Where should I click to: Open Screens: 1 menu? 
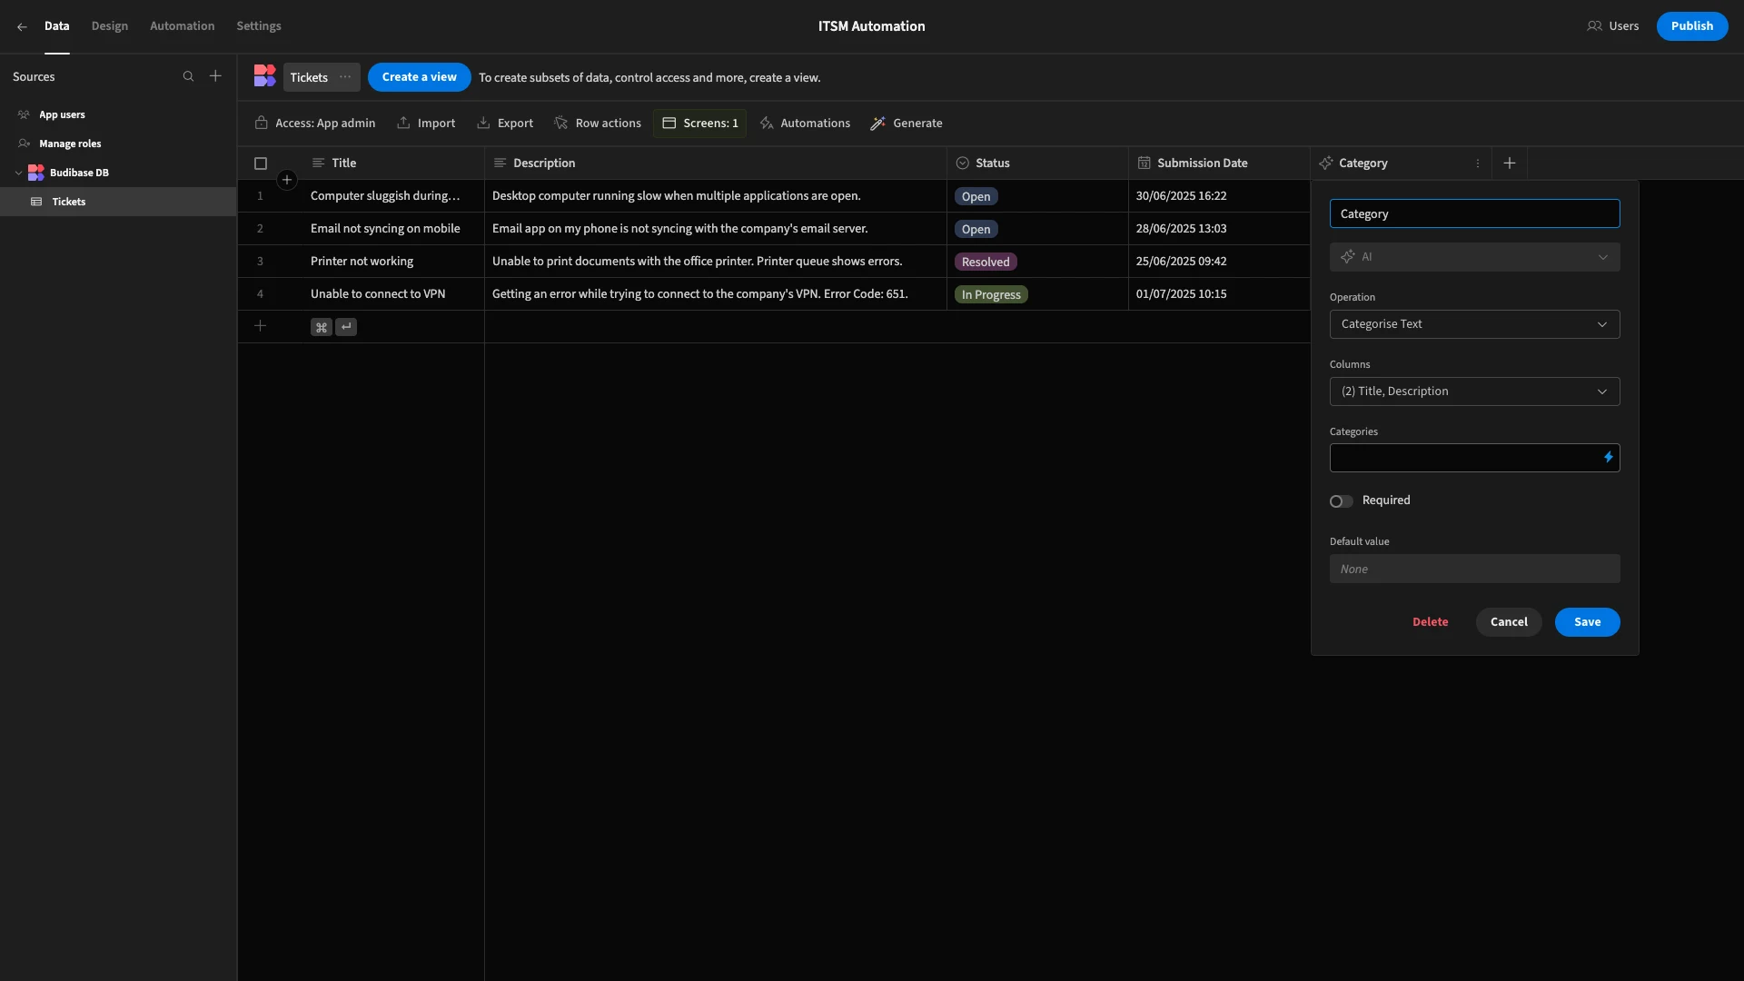pyautogui.click(x=699, y=124)
